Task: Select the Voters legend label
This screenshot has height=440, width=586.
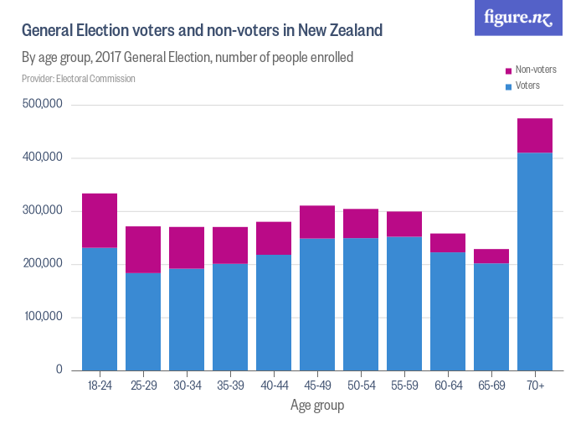Action: (x=528, y=86)
